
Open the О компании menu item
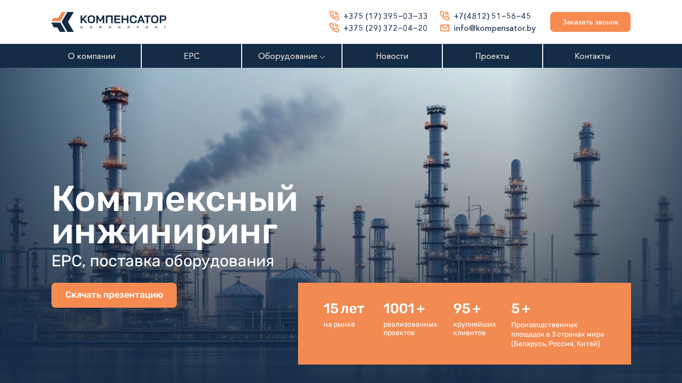click(91, 56)
